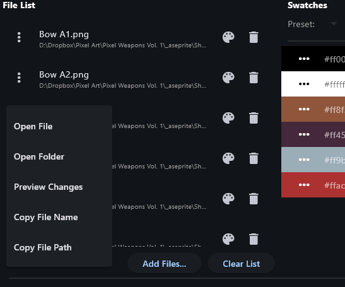
Task: Select the brown #ff8f swatch
Action: pos(313,109)
